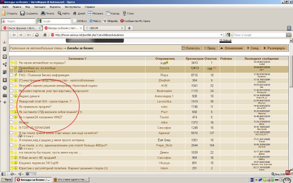The image size is (293, 183).
Task: Click the Сохранить save toolbar icon
Action: pos(22,13)
